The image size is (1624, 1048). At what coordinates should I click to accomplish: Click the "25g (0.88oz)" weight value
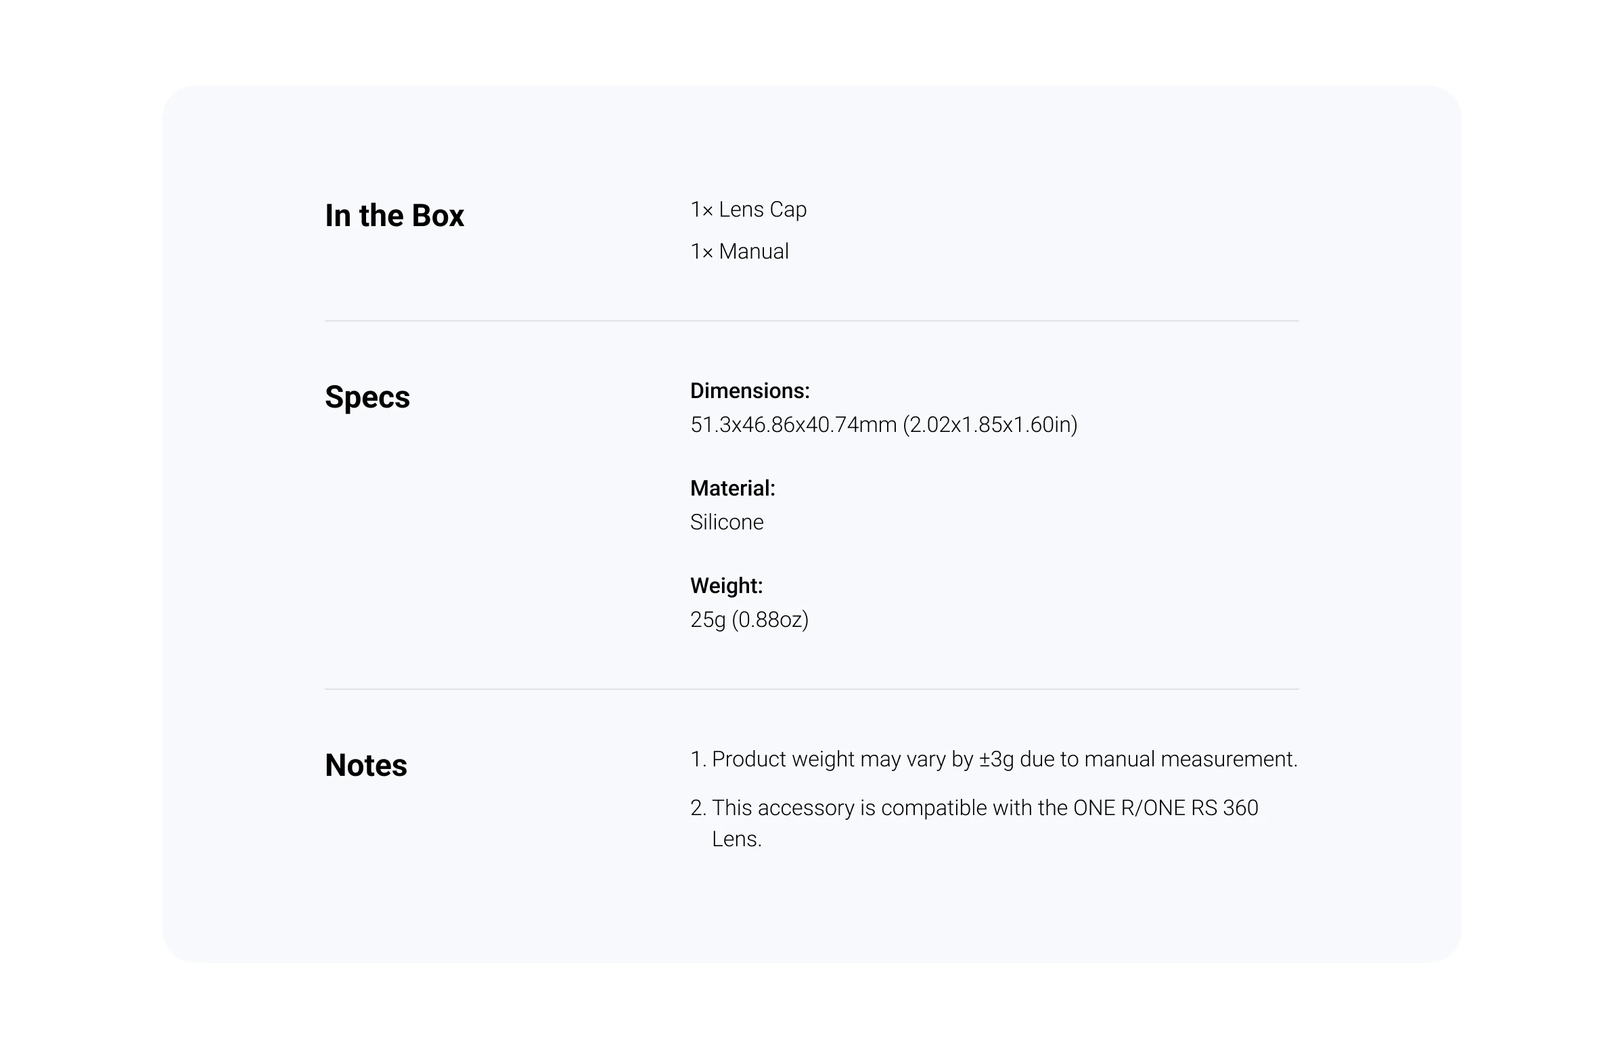(750, 620)
